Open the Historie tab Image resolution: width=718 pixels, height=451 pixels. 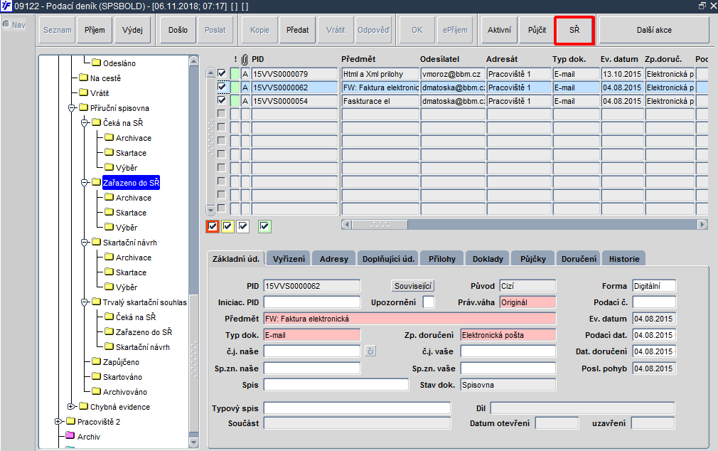pyautogui.click(x=623, y=259)
